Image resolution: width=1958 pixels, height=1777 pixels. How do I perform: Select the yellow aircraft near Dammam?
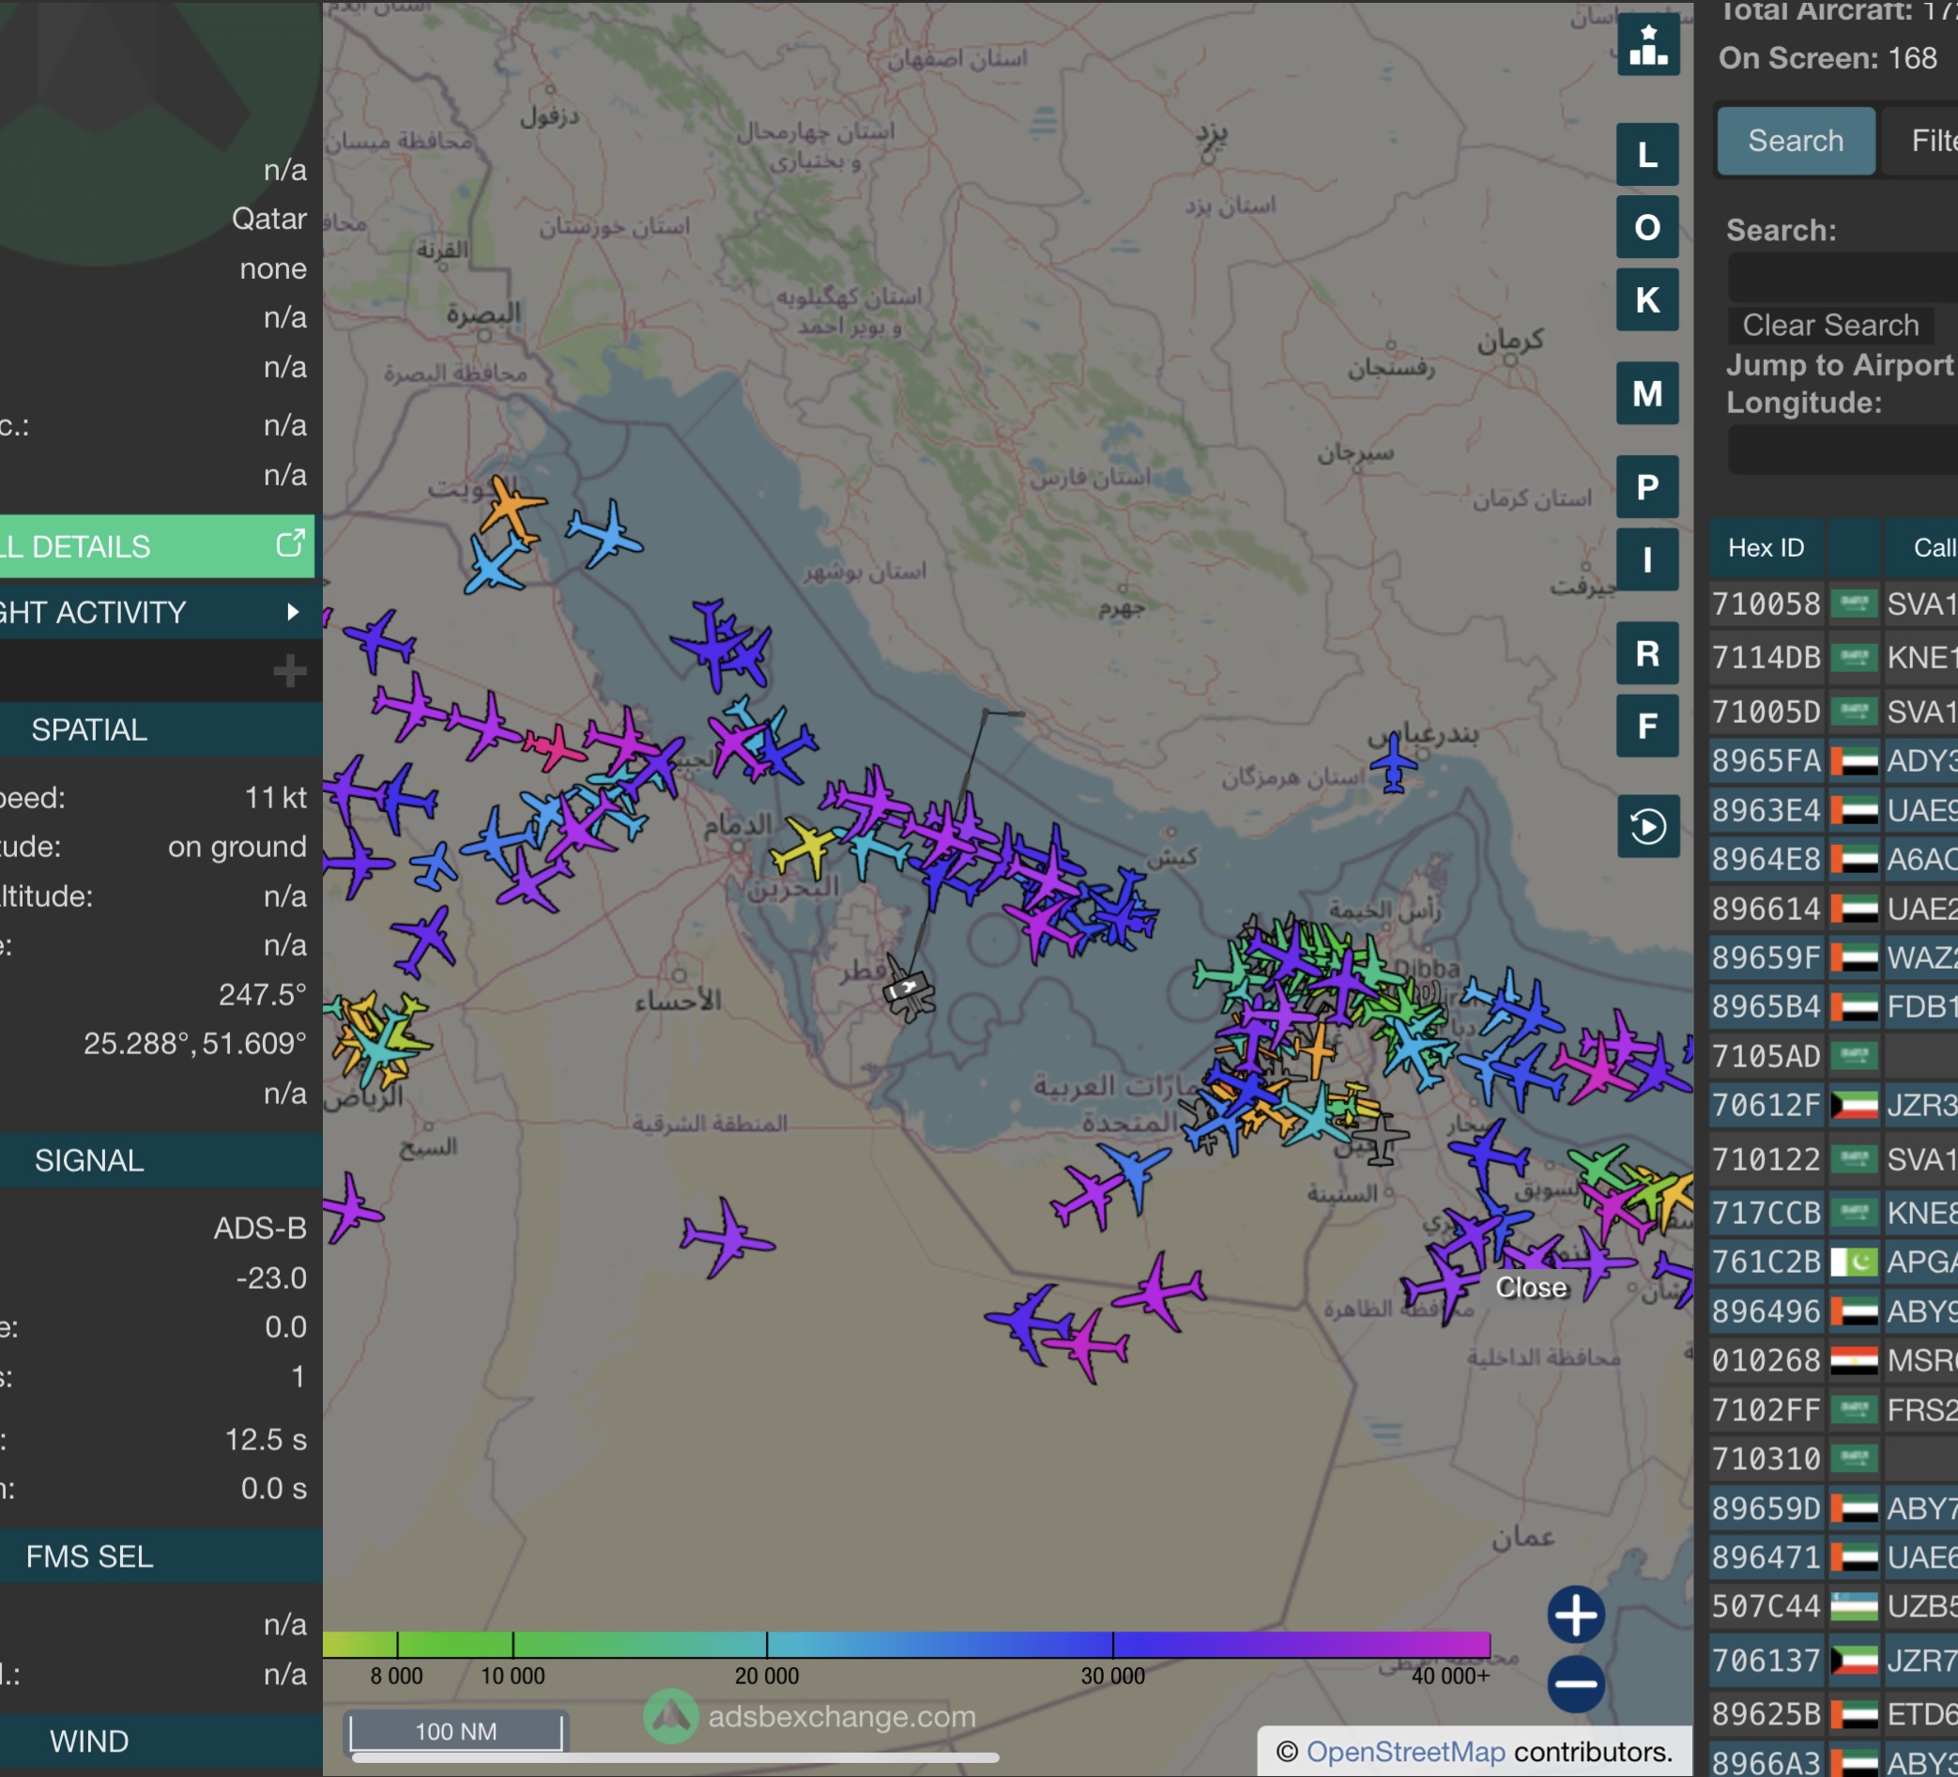pos(803,849)
